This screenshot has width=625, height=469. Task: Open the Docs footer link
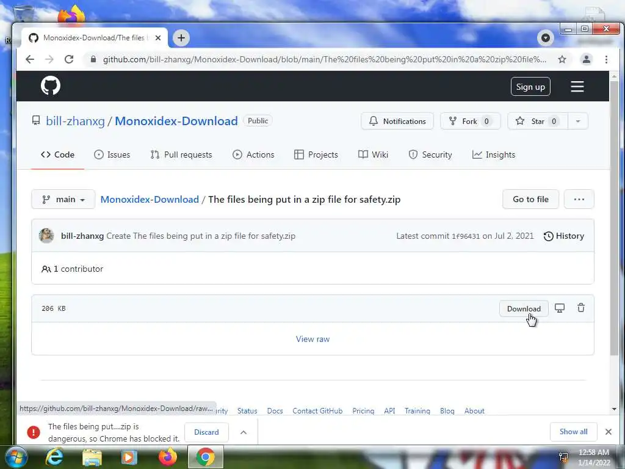(275, 411)
